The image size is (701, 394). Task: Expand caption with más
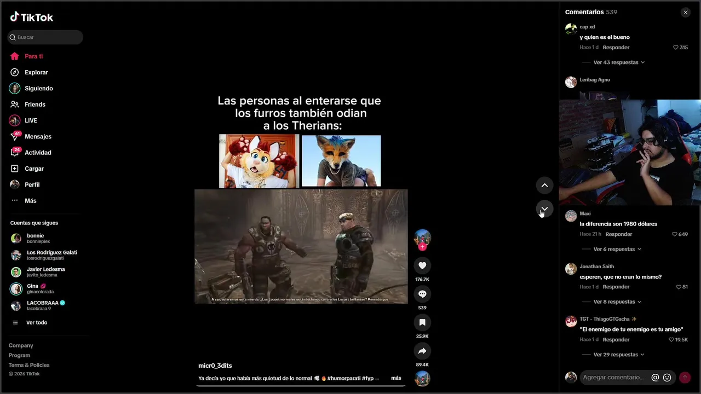(396, 378)
